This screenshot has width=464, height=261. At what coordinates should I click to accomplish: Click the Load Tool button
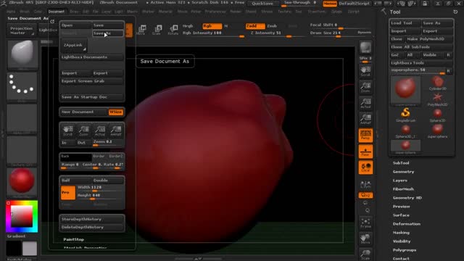405,23
